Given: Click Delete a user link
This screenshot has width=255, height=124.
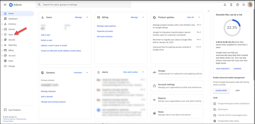Looking at the screenshot, I should click(x=46, y=40).
